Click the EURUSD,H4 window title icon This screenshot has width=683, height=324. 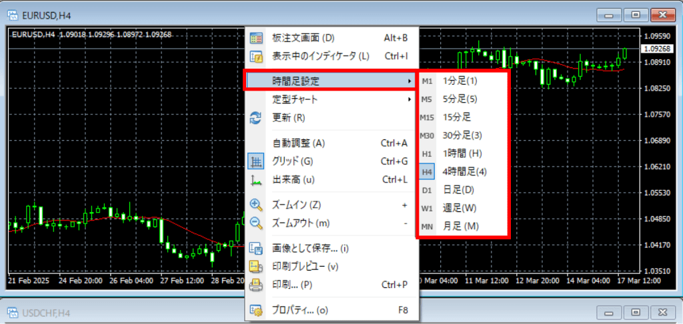[x=13, y=15]
